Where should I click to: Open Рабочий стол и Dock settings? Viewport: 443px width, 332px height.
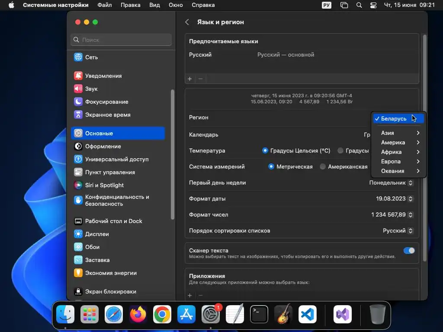(118, 221)
